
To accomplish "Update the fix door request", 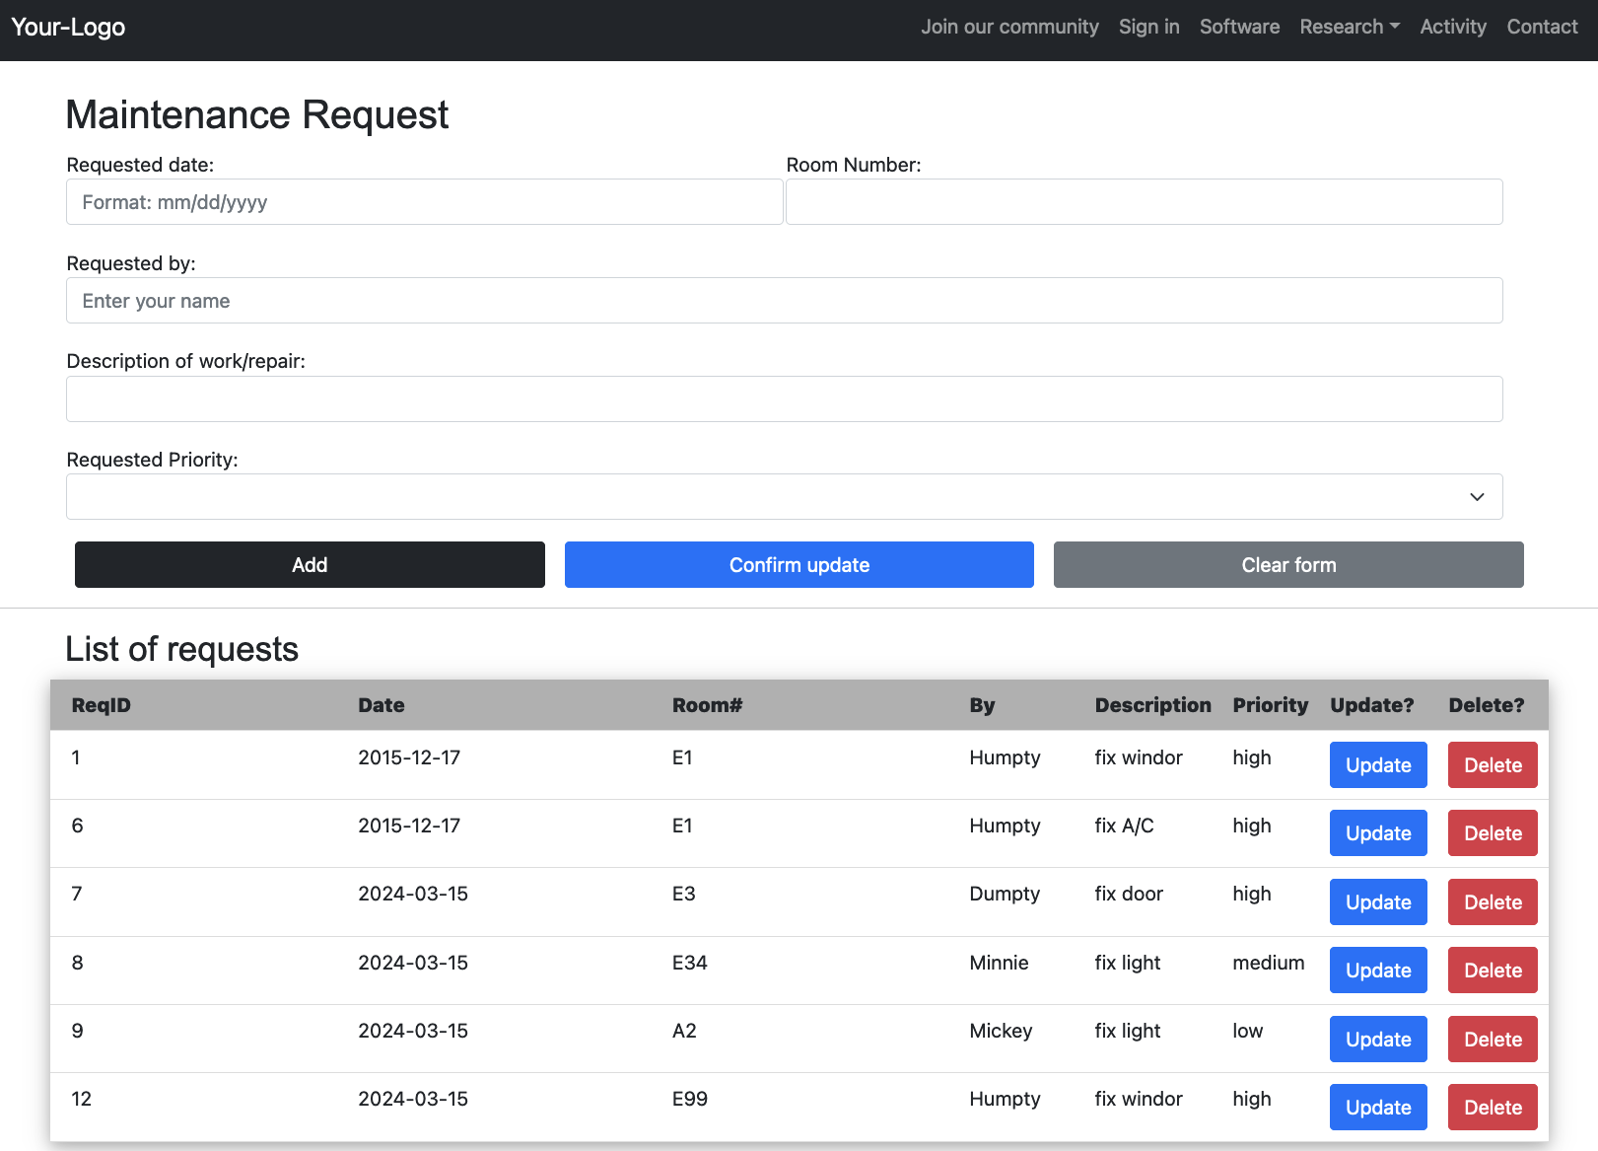I will click(1377, 901).
